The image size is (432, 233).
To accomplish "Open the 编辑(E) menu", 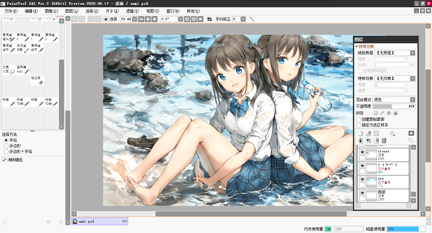I will click(x=31, y=11).
